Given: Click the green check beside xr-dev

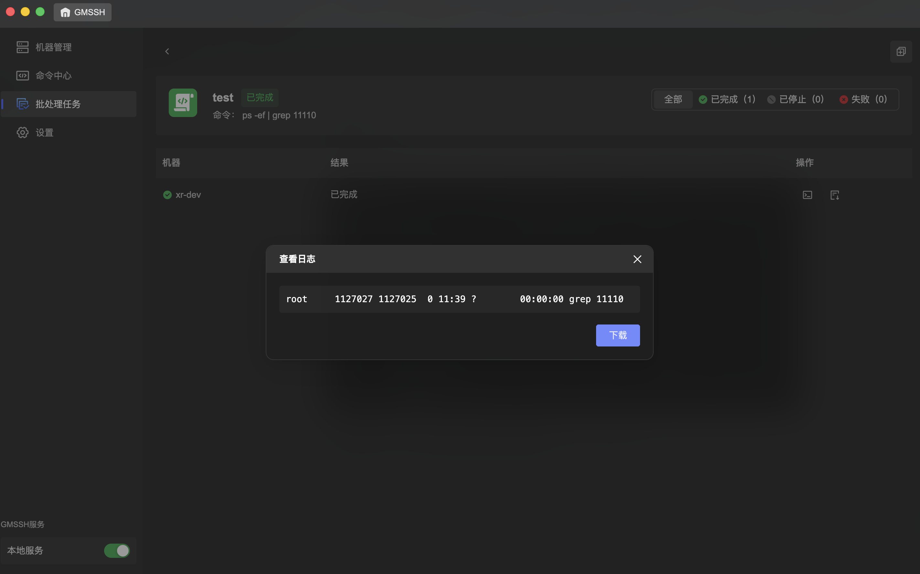Looking at the screenshot, I should click(x=167, y=195).
